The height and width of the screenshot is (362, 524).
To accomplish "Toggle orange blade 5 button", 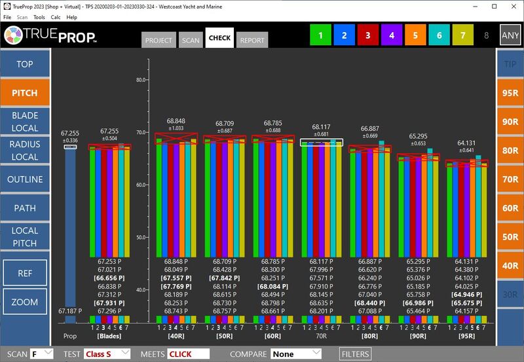I will 415,35.
